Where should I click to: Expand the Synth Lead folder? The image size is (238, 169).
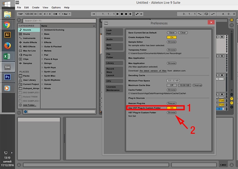tap(42, 72)
